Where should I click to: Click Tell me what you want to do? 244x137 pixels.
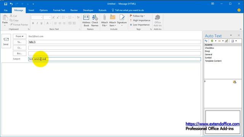pos(128,10)
